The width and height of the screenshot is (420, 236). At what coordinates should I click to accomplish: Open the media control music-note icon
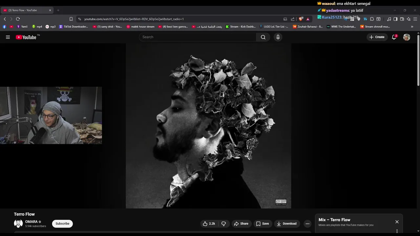point(389,19)
